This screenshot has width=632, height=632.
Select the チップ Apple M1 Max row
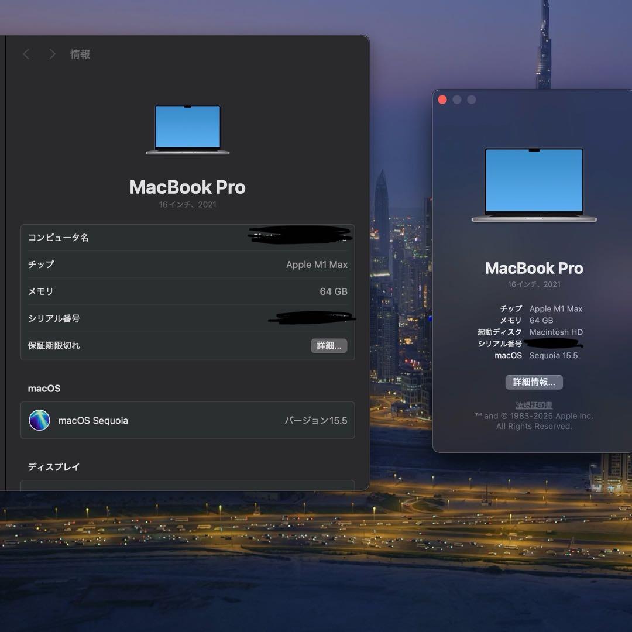coord(187,265)
